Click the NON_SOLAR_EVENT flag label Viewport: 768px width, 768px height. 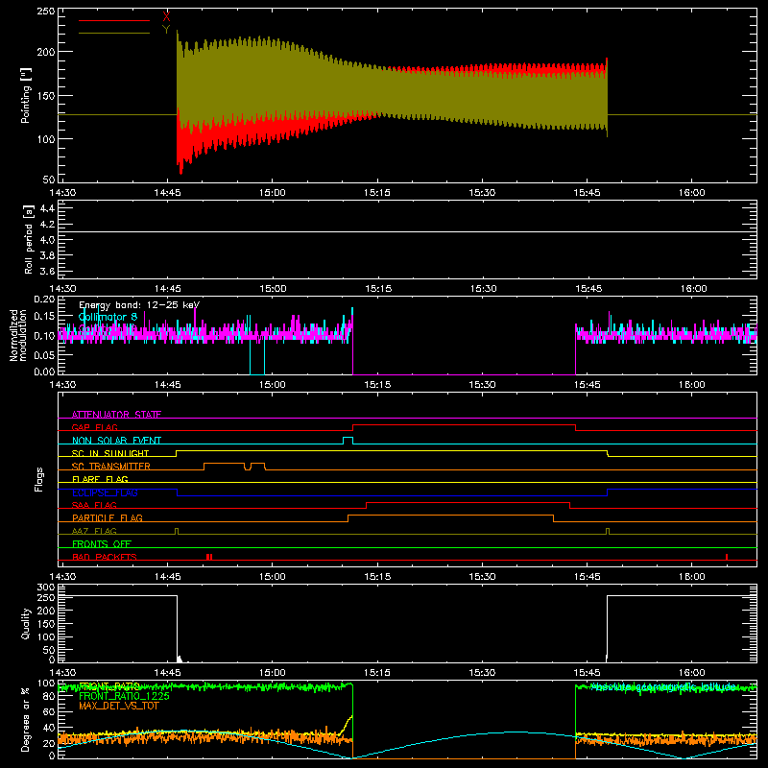[116, 441]
